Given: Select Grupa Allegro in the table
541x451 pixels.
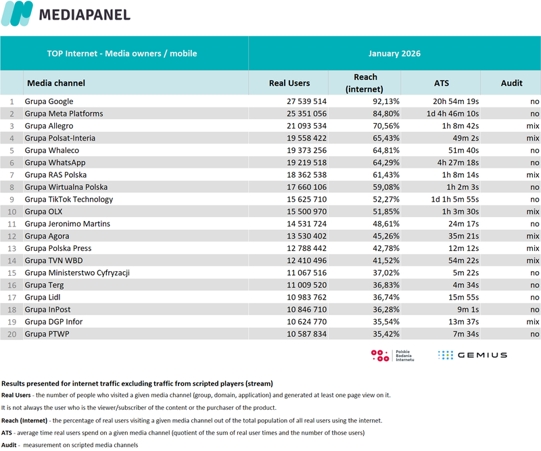Looking at the screenshot, I should click(x=49, y=126).
